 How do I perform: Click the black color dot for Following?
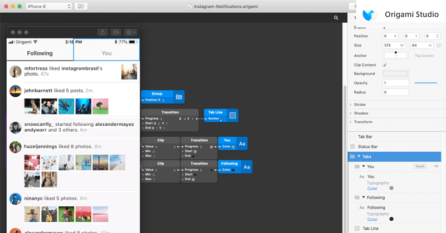click(x=391, y=219)
